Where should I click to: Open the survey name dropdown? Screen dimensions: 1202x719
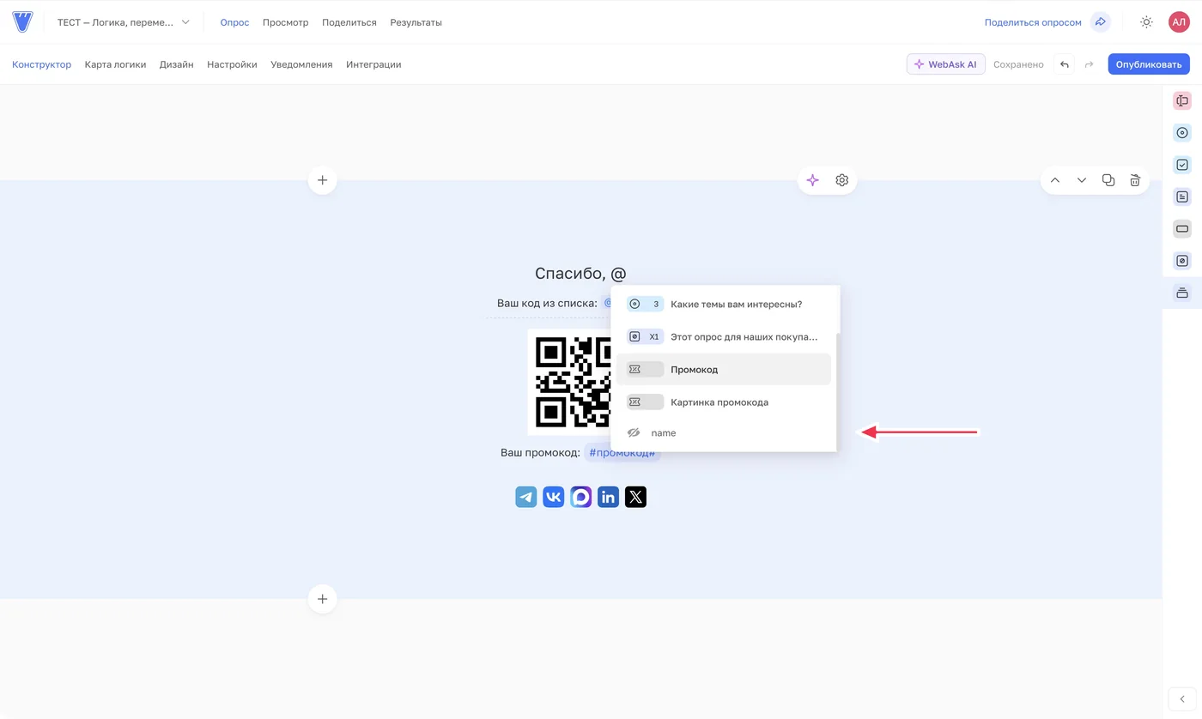click(x=124, y=22)
